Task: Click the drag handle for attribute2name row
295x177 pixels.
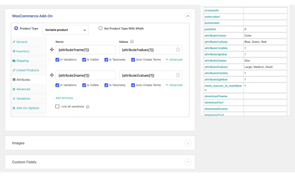Action: coord(52,75)
